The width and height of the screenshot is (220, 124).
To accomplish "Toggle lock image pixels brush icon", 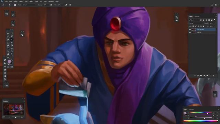I will (x=196, y=26).
